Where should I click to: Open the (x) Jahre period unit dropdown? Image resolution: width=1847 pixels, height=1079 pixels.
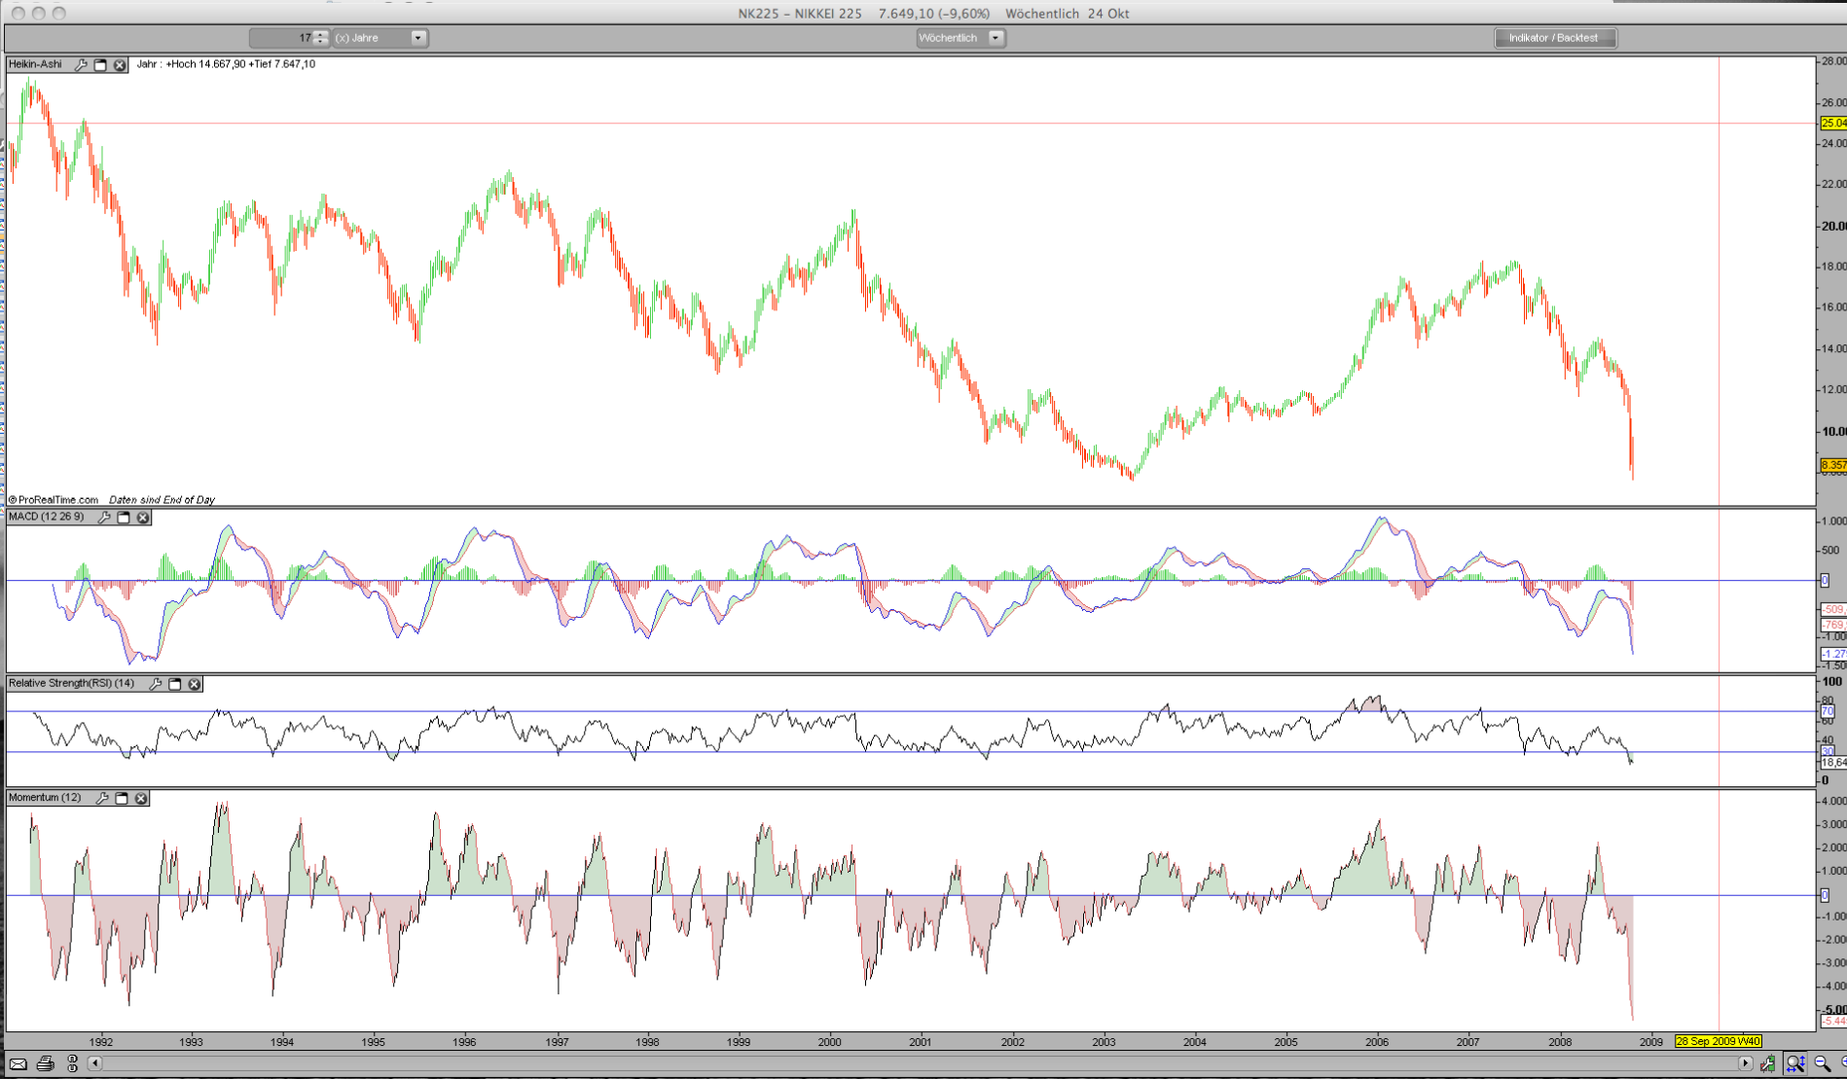[x=380, y=38]
